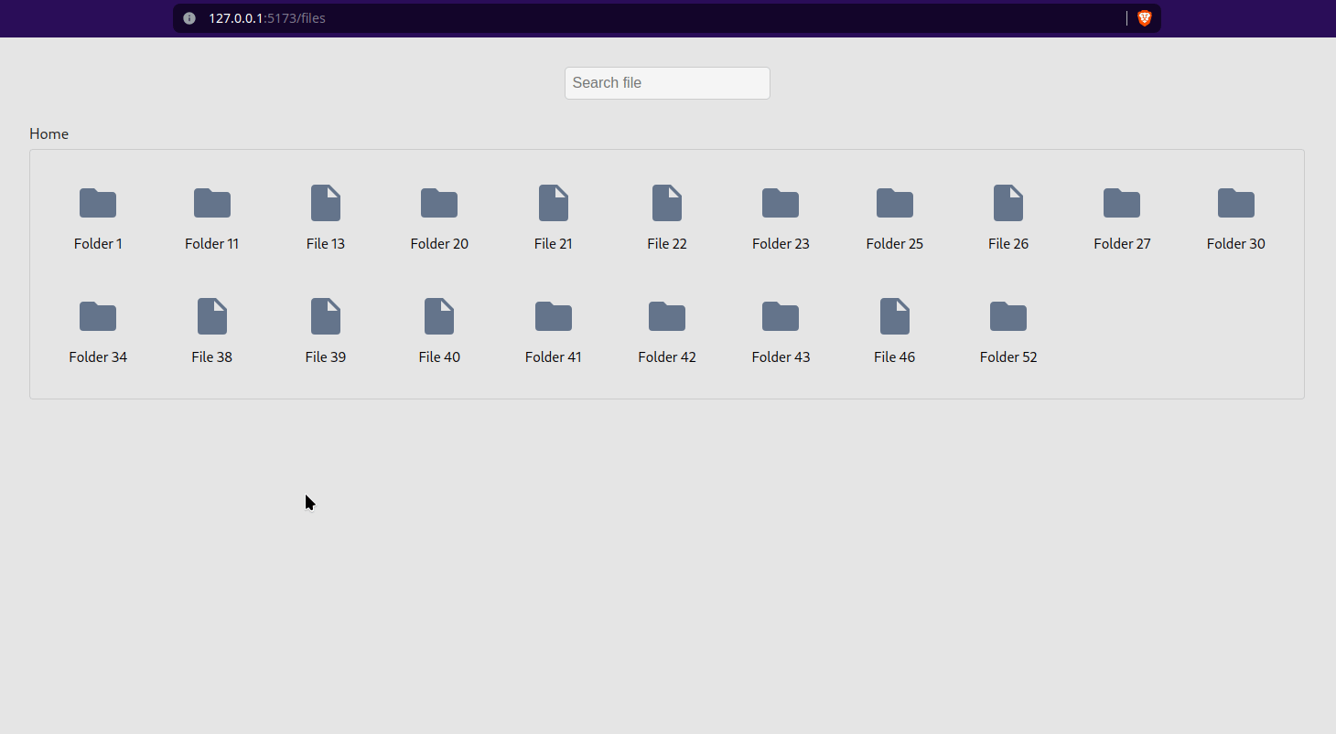Click the 'Folder 30' name label
Screen dimensions: 1336x734
(1236, 244)
